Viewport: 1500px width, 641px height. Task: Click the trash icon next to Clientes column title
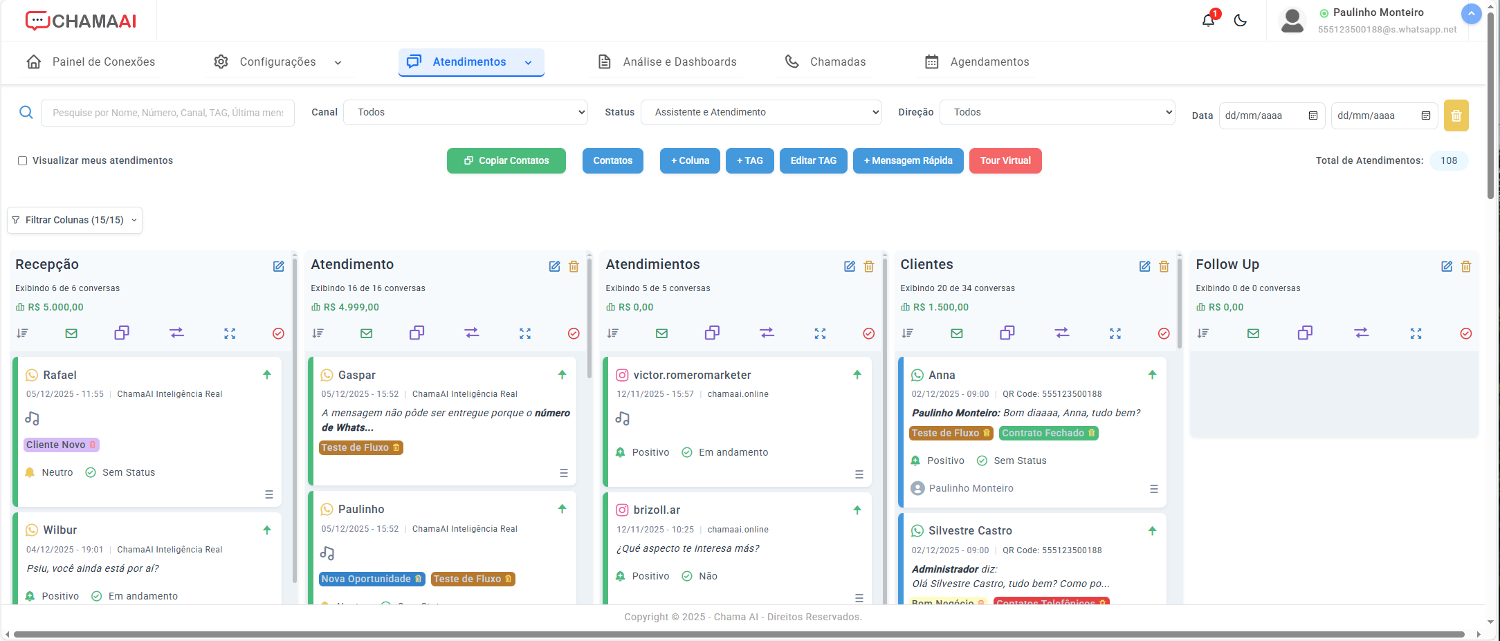(x=1164, y=266)
